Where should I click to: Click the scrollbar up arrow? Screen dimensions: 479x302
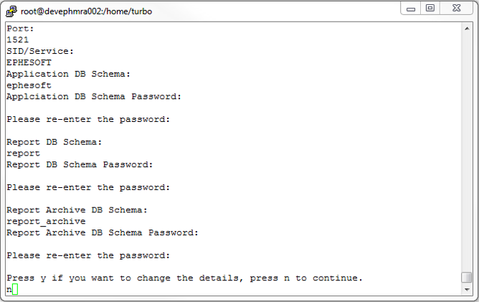click(466, 29)
